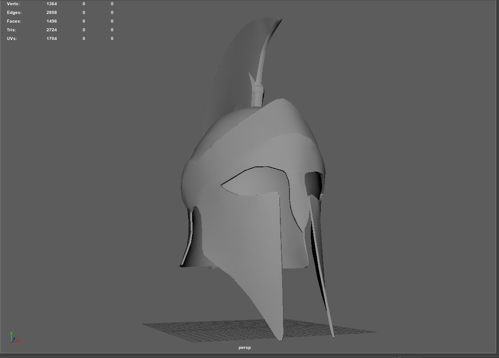Select the Tris: label in the poly count HUD
499x358 pixels.
(11, 30)
